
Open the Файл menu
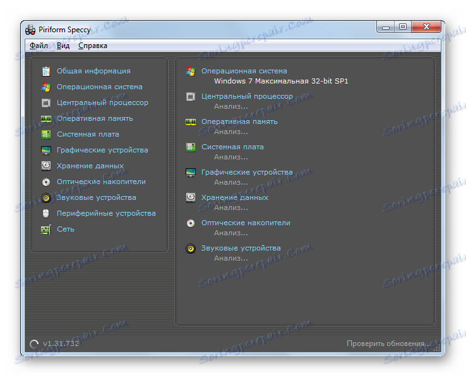(x=39, y=46)
